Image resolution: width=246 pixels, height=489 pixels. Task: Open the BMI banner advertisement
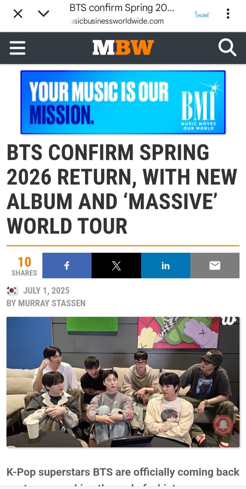click(123, 102)
